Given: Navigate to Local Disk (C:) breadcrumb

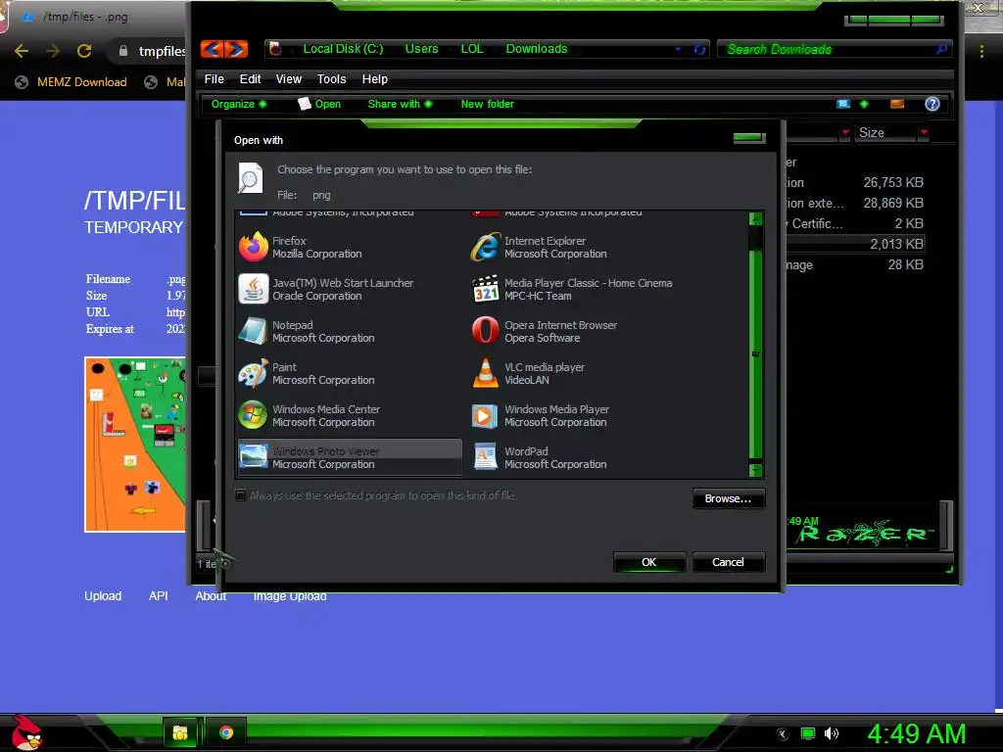Looking at the screenshot, I should 343,49.
